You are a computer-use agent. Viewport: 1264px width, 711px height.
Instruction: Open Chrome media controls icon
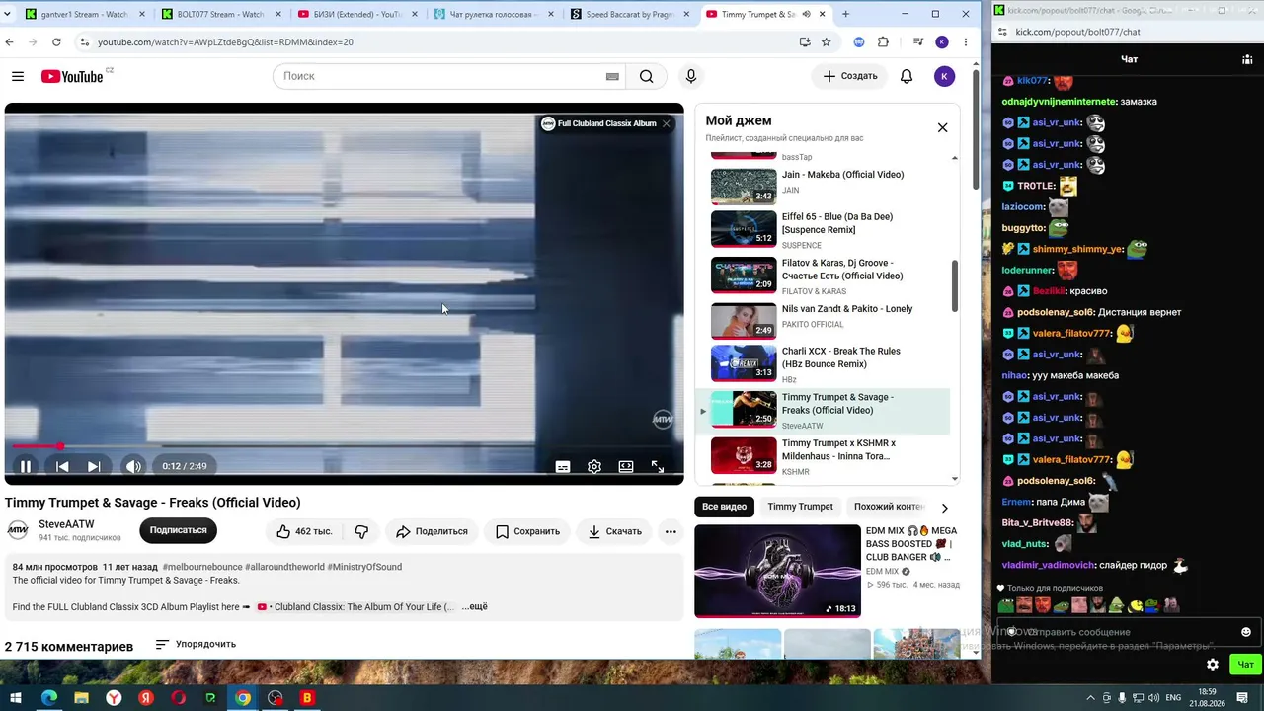(917, 42)
